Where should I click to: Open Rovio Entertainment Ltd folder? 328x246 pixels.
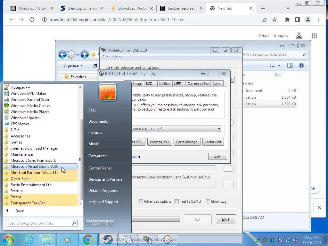pyautogui.click(x=31, y=185)
